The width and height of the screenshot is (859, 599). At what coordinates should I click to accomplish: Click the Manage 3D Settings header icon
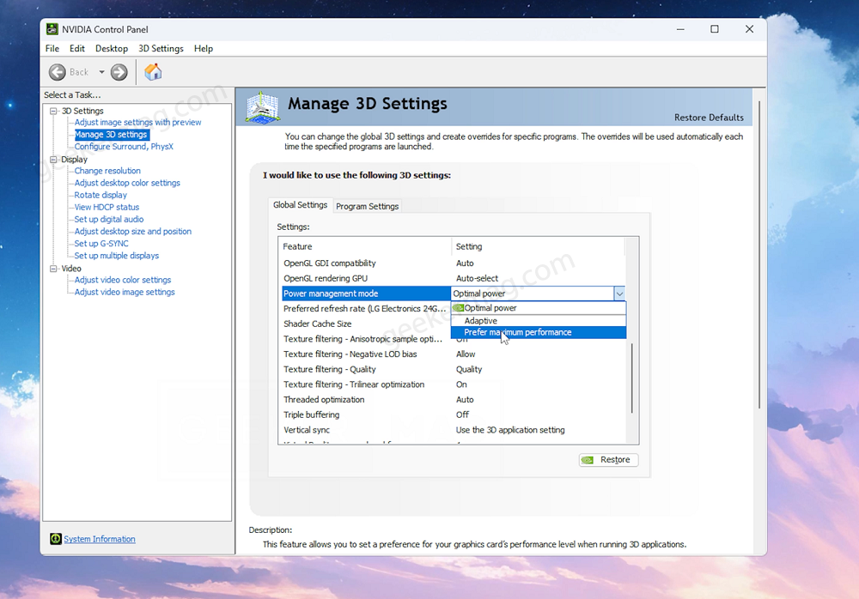pos(263,107)
